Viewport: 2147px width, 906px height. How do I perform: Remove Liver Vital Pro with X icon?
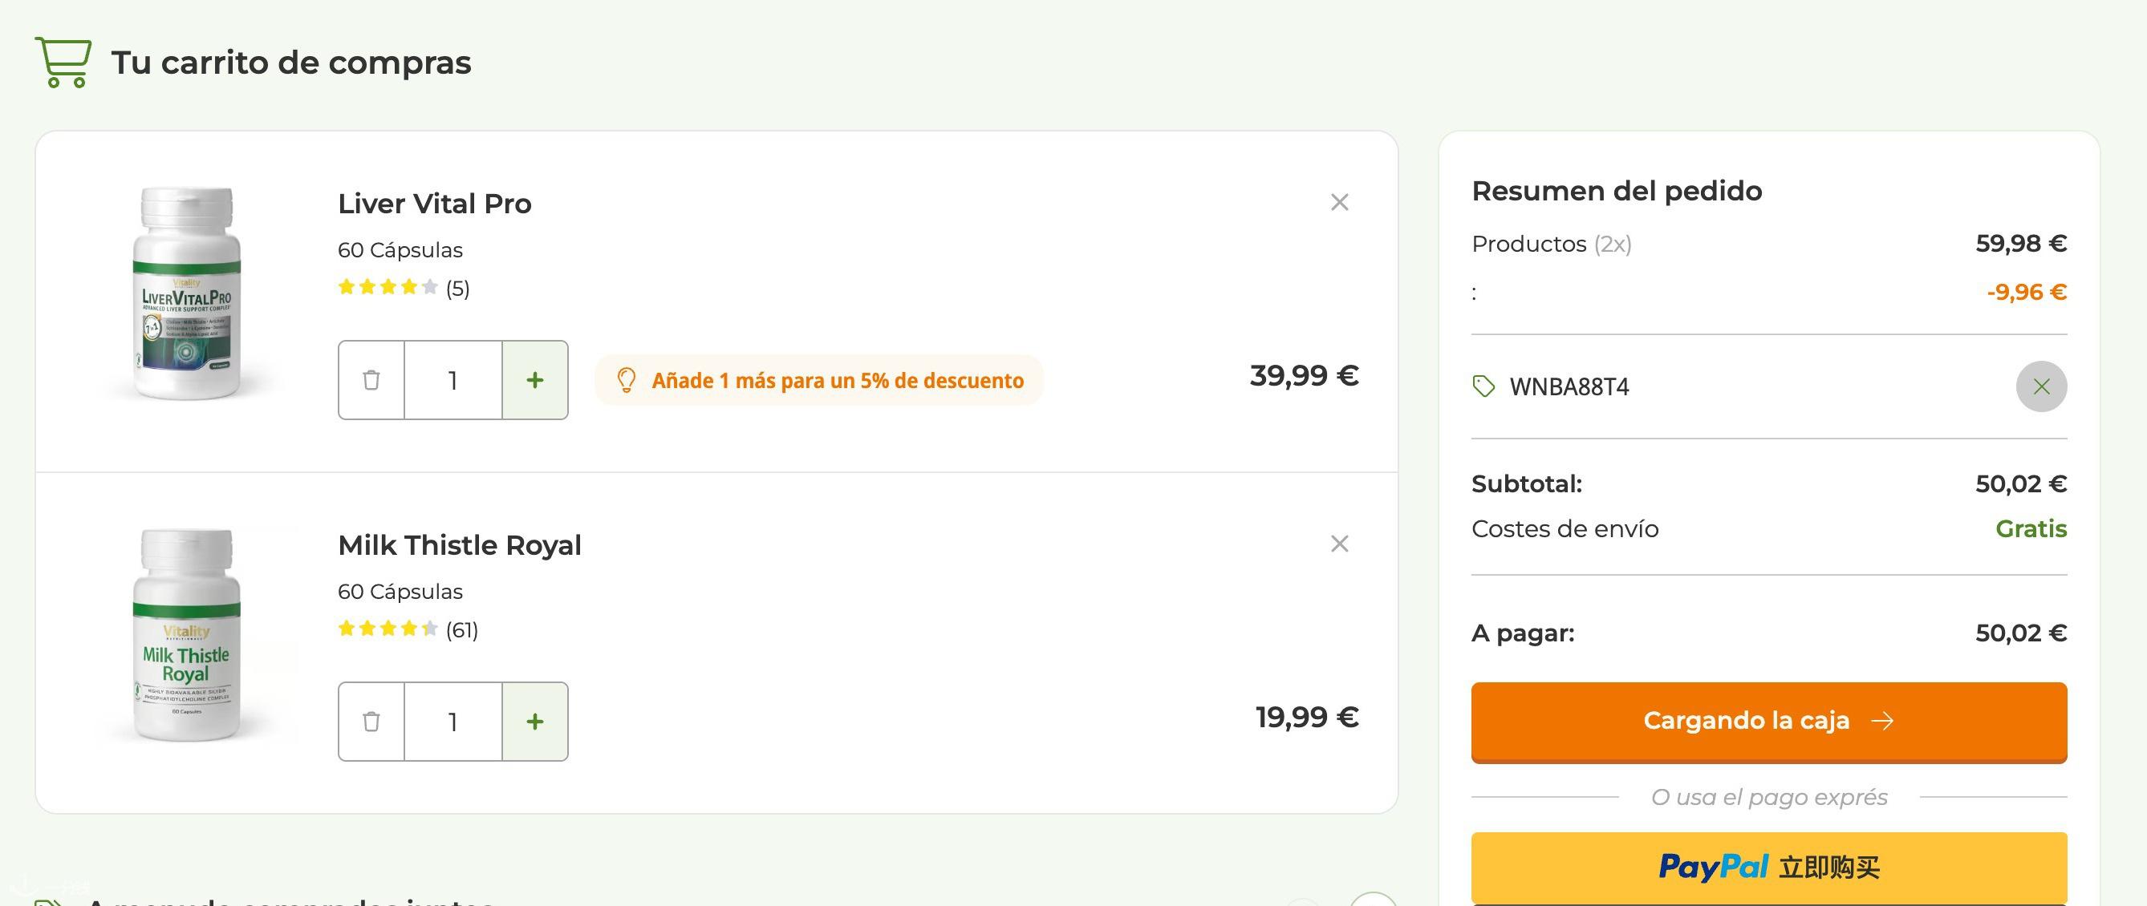(x=1339, y=202)
